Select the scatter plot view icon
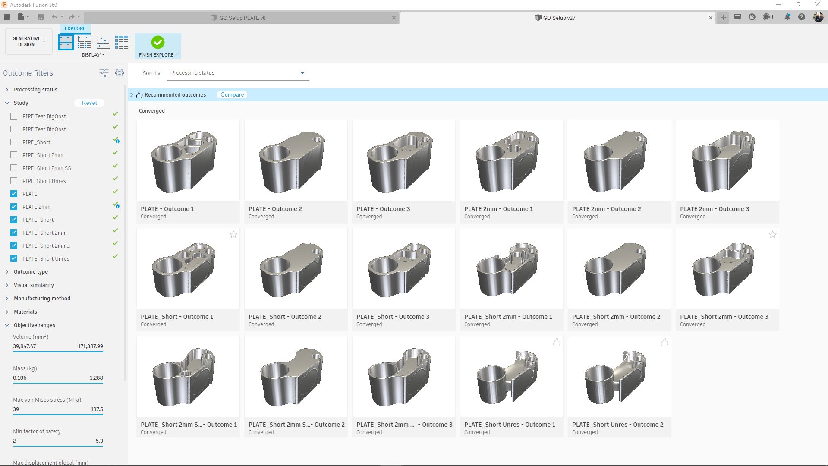This screenshot has width=828, height=466. click(x=103, y=42)
